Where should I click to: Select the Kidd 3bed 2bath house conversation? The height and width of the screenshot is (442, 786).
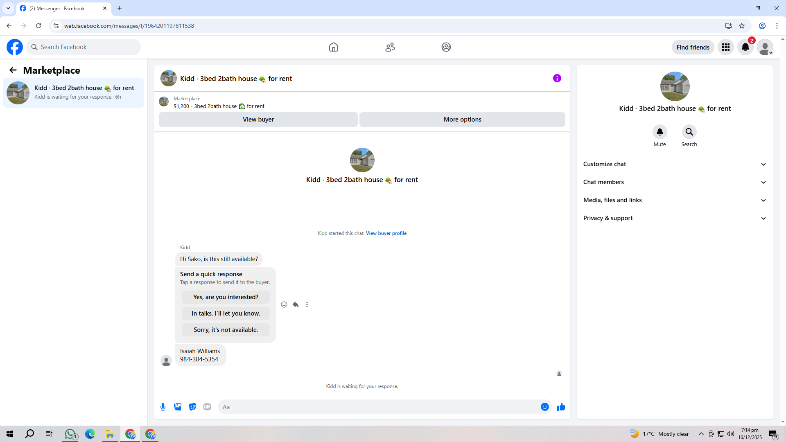[x=74, y=93]
